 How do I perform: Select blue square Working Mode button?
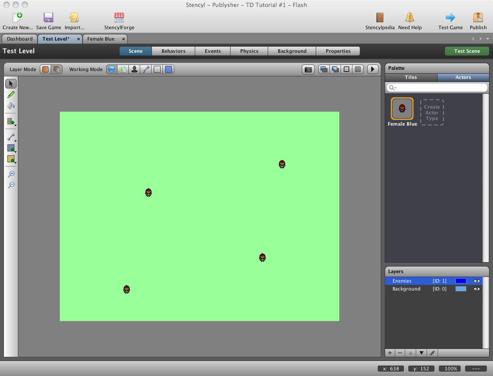(x=169, y=69)
